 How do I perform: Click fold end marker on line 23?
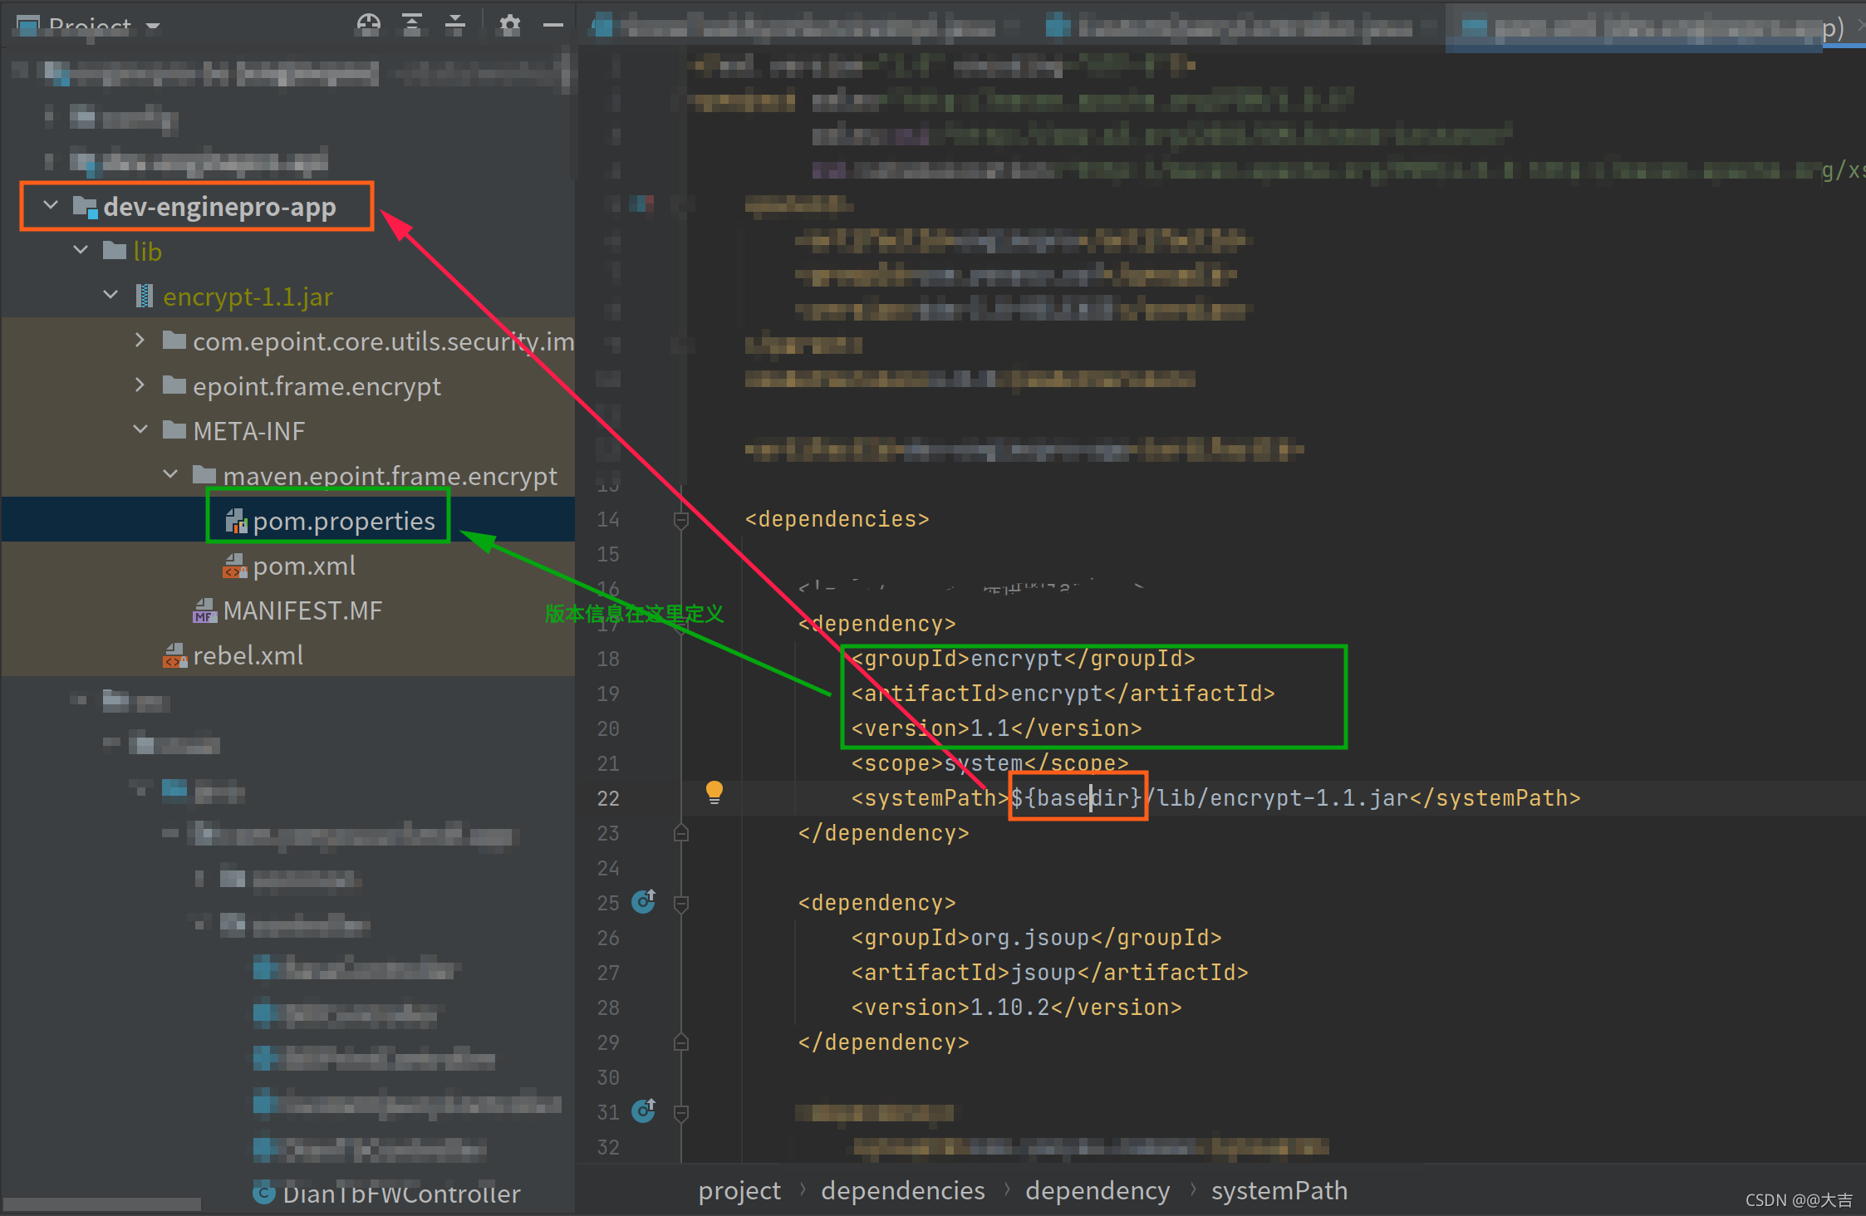681,832
